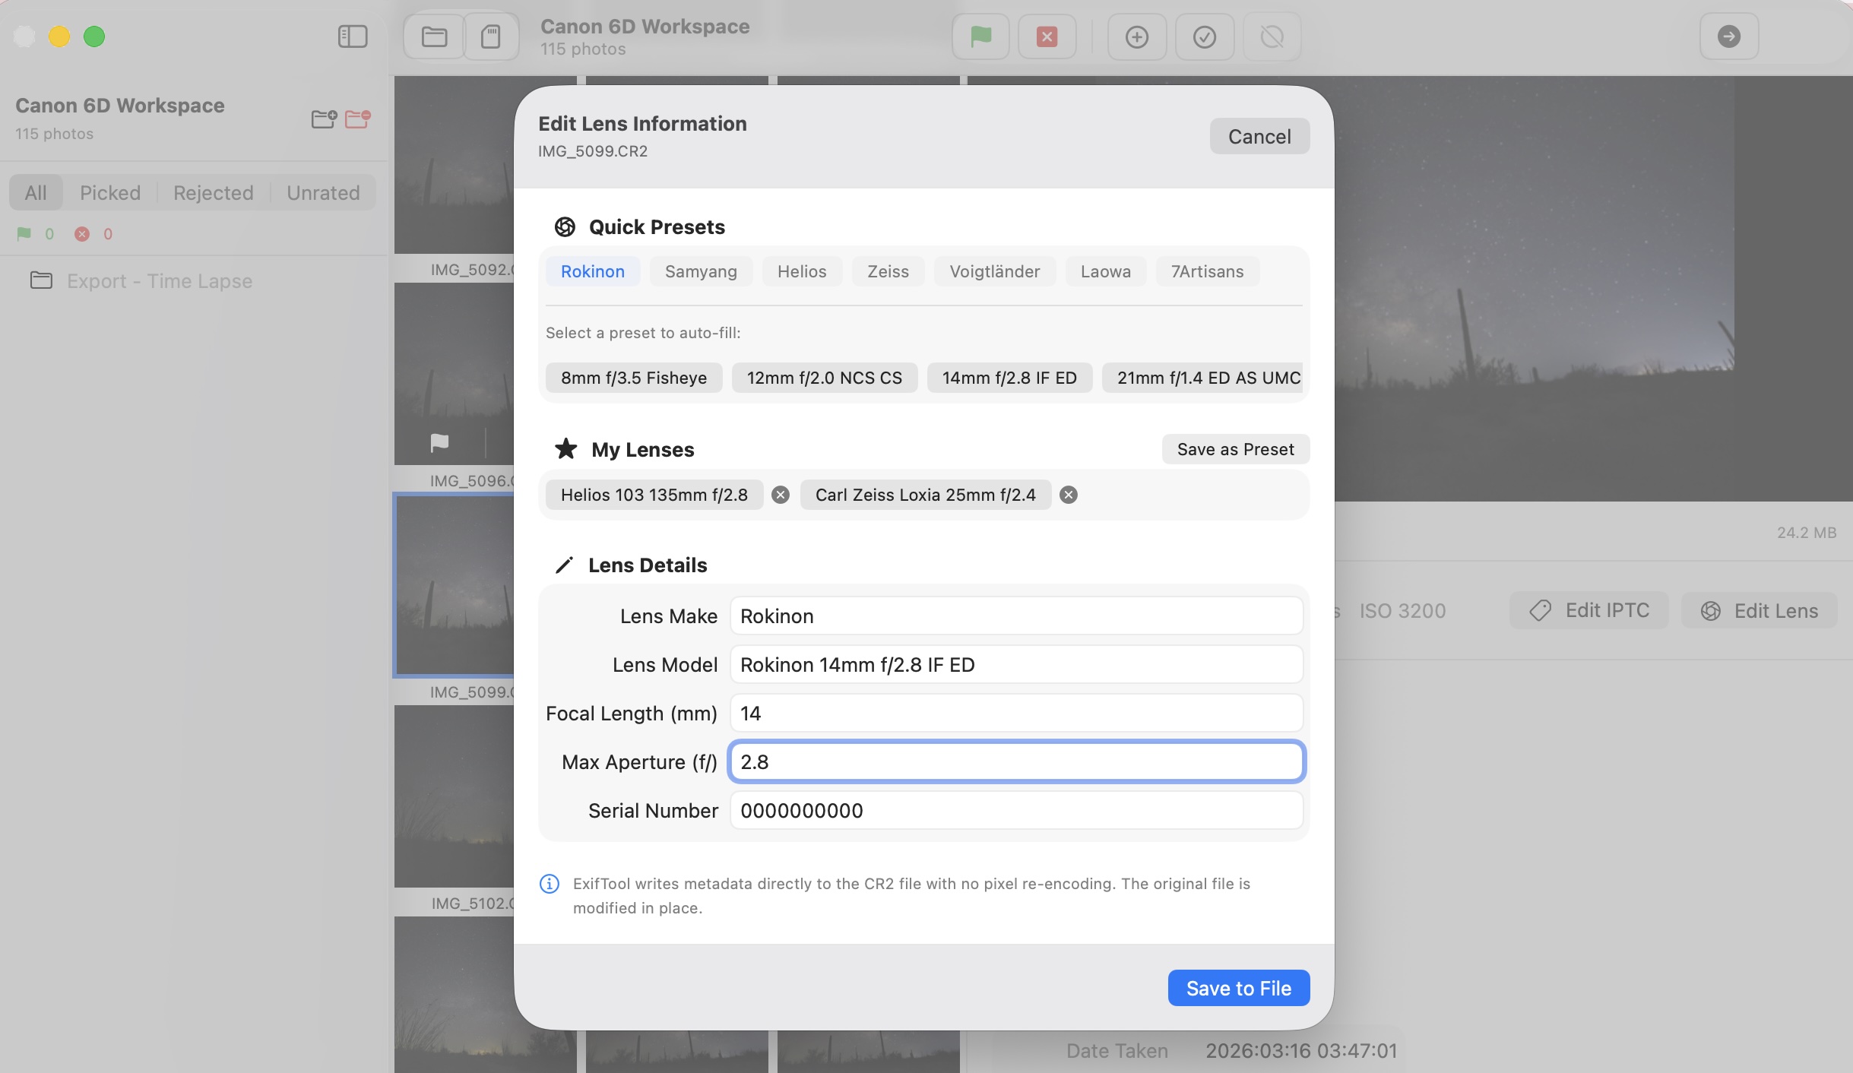The image size is (1853, 1073).
Task: Click the Serial Number field
Action: click(1016, 810)
